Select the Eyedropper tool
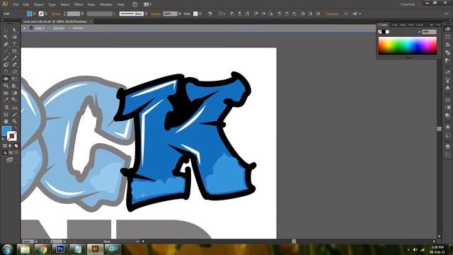This screenshot has width=453, height=255. click(6, 100)
